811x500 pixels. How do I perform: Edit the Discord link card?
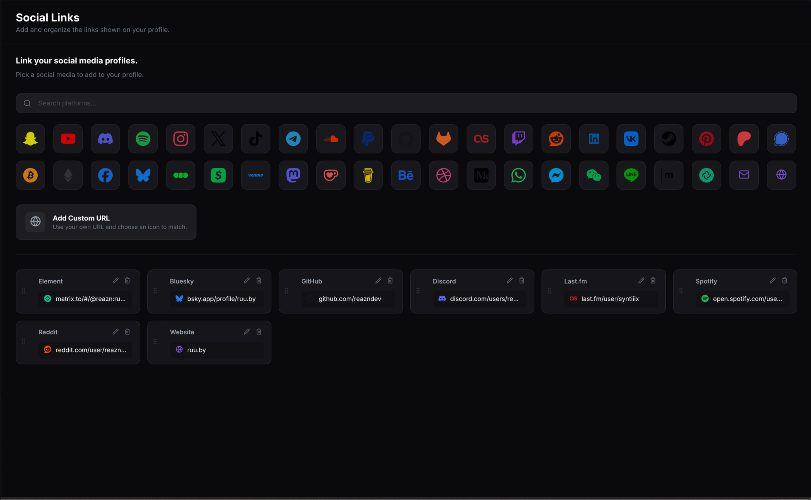click(x=510, y=281)
